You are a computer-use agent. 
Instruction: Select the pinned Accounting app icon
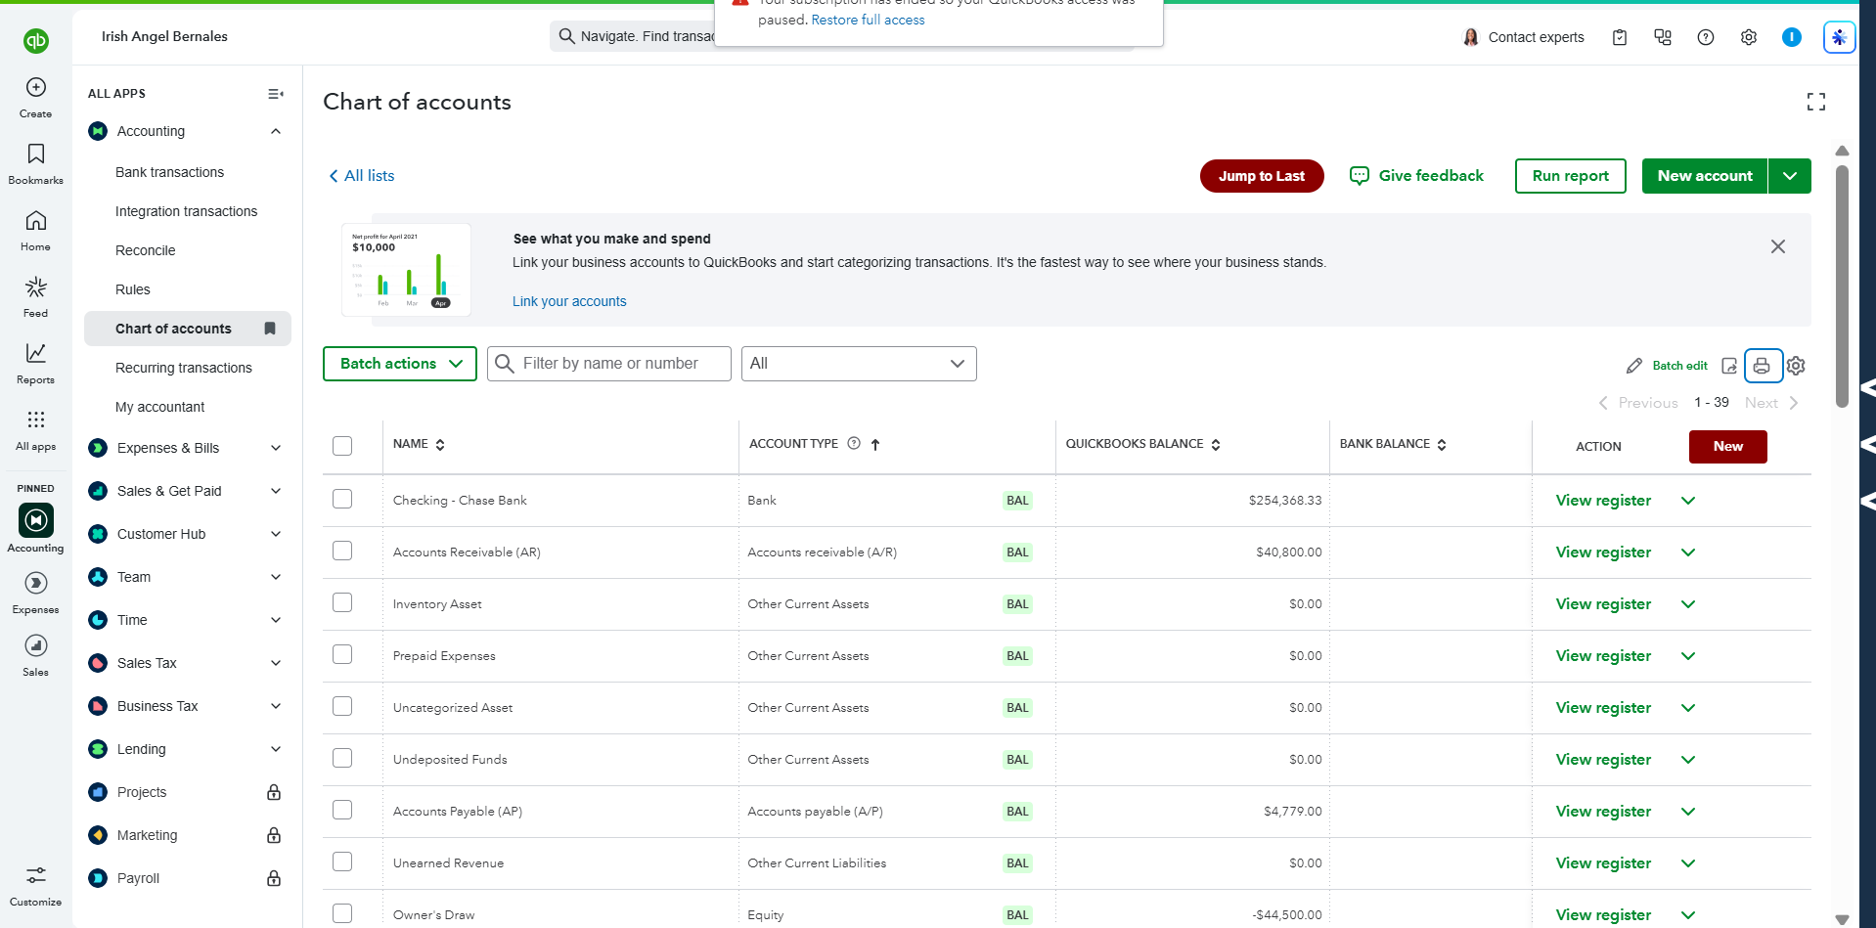coord(36,520)
